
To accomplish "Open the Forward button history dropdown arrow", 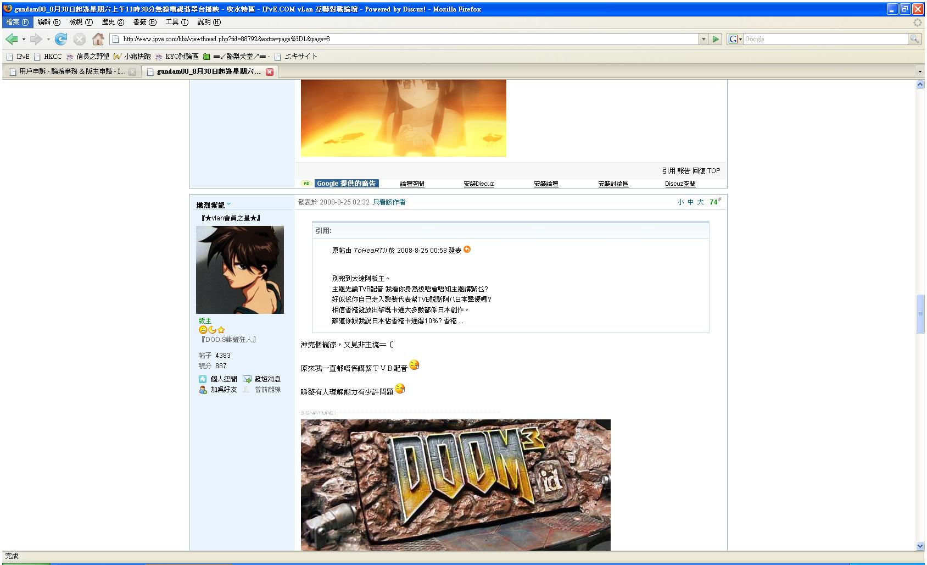I will pyautogui.click(x=48, y=39).
